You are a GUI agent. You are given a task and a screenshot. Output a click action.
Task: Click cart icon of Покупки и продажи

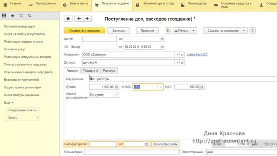pos(97,5)
